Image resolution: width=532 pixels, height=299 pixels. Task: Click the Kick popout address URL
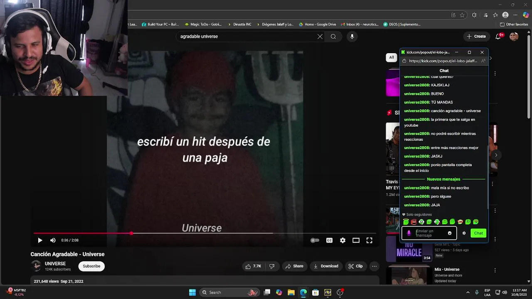(443, 61)
